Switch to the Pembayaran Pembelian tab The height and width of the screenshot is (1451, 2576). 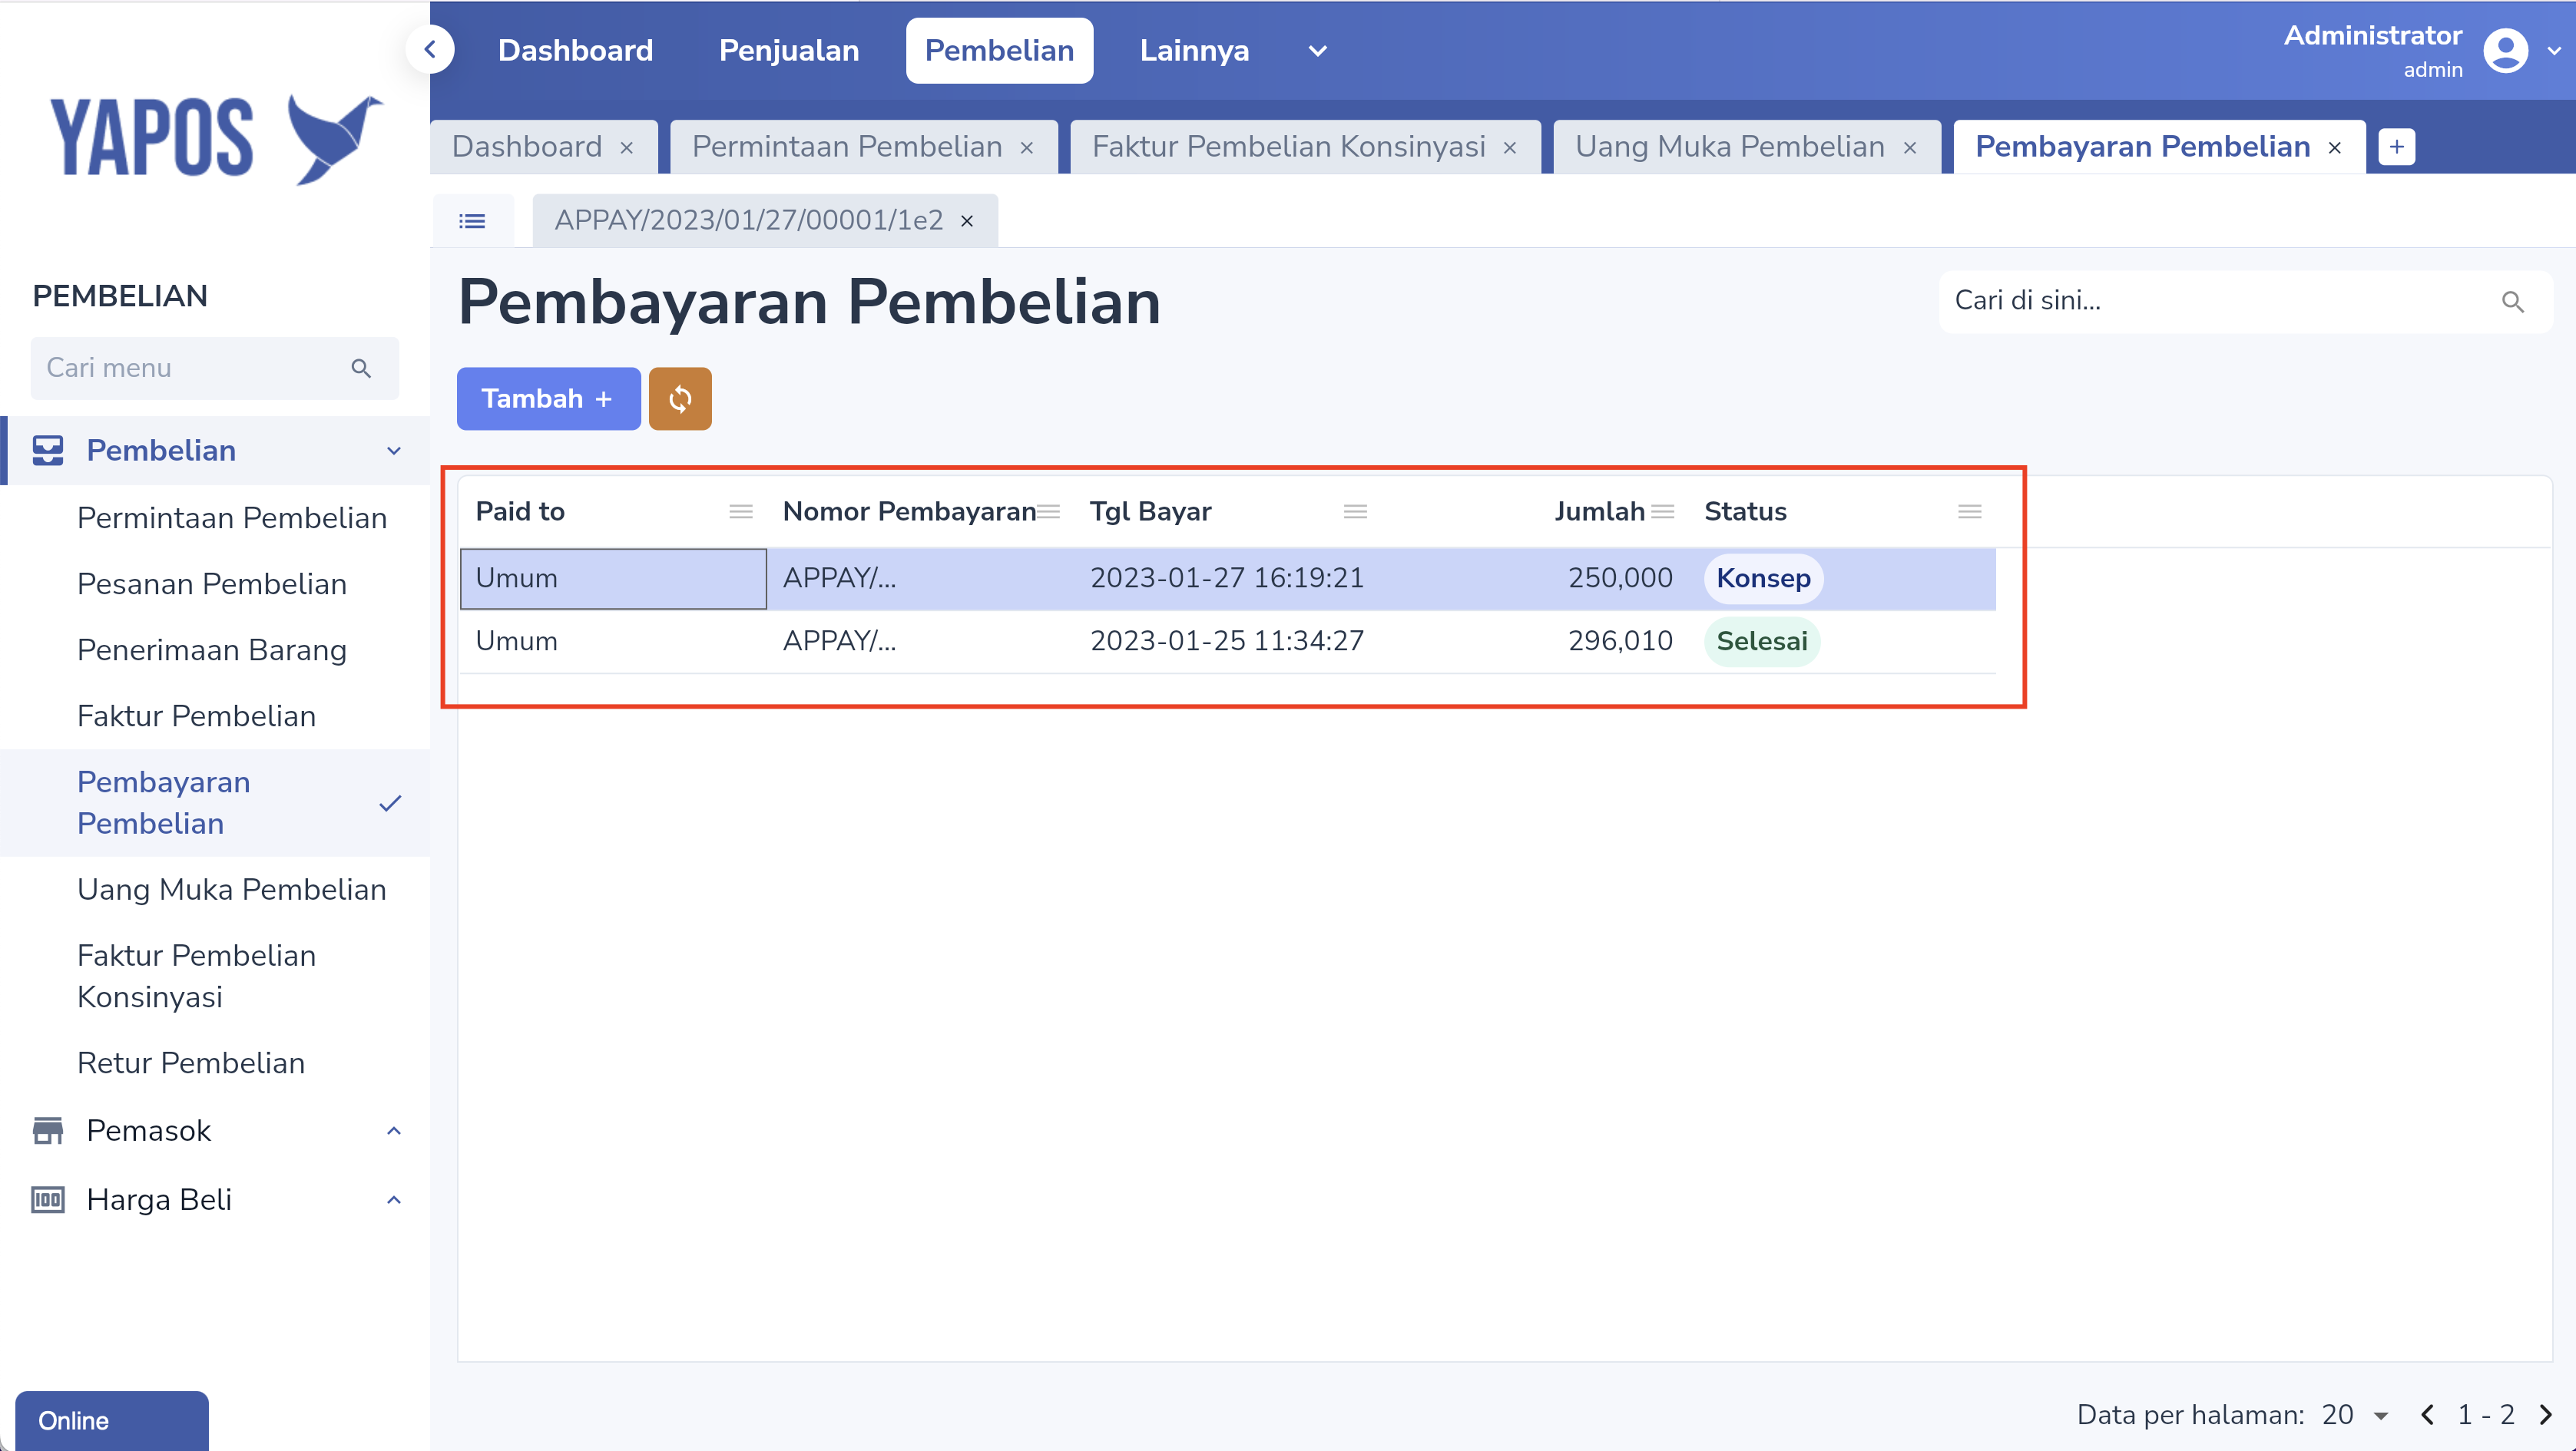pos(2143,147)
